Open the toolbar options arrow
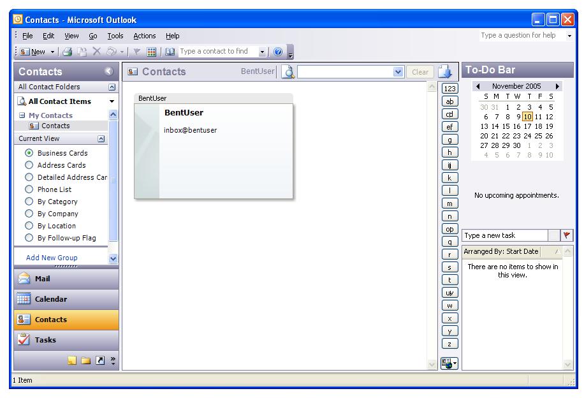Viewport: 584px width, 398px height. tap(291, 52)
